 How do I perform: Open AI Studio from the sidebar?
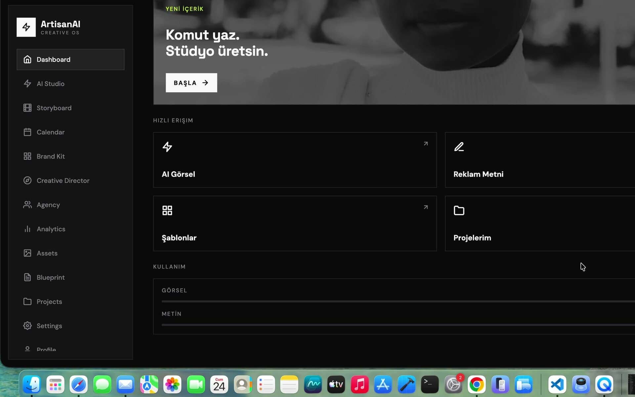pyautogui.click(x=70, y=84)
